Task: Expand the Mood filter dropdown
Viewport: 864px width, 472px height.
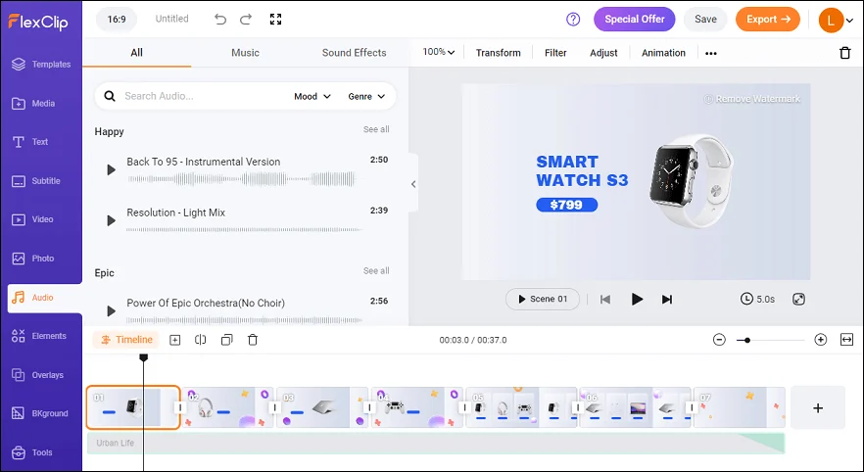Action: [x=312, y=96]
